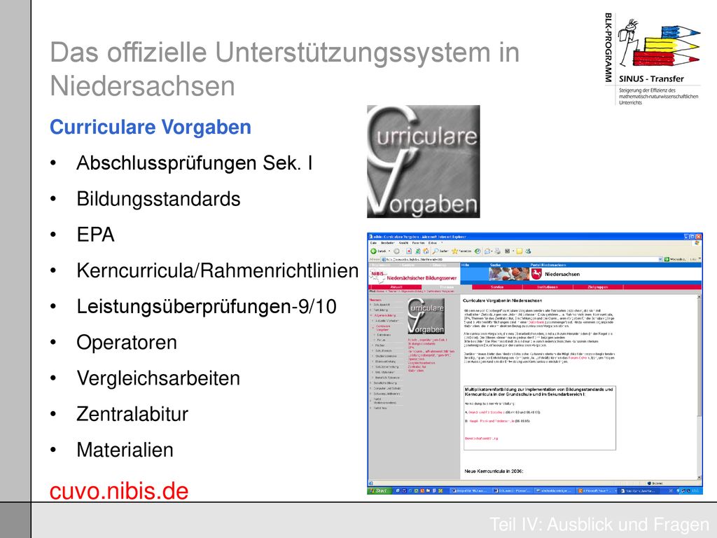Click the Portal Niedersachsen link in the blue bar
The image size is (717, 538).
pyautogui.click(x=548, y=265)
